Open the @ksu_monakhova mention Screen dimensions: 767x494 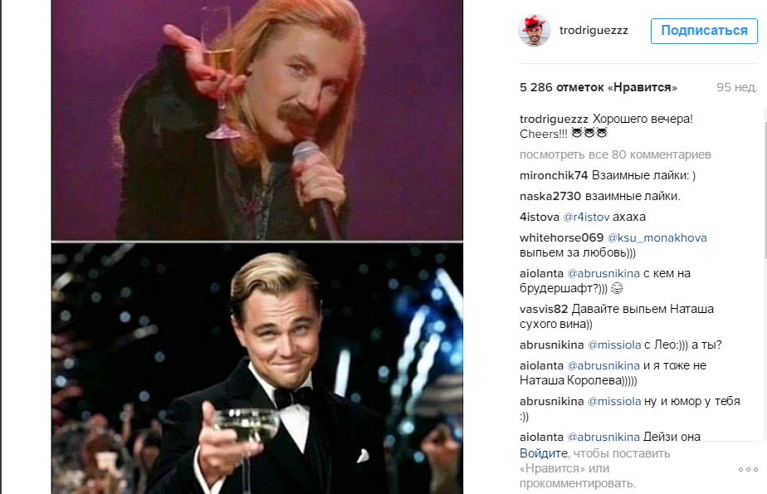pos(657,237)
